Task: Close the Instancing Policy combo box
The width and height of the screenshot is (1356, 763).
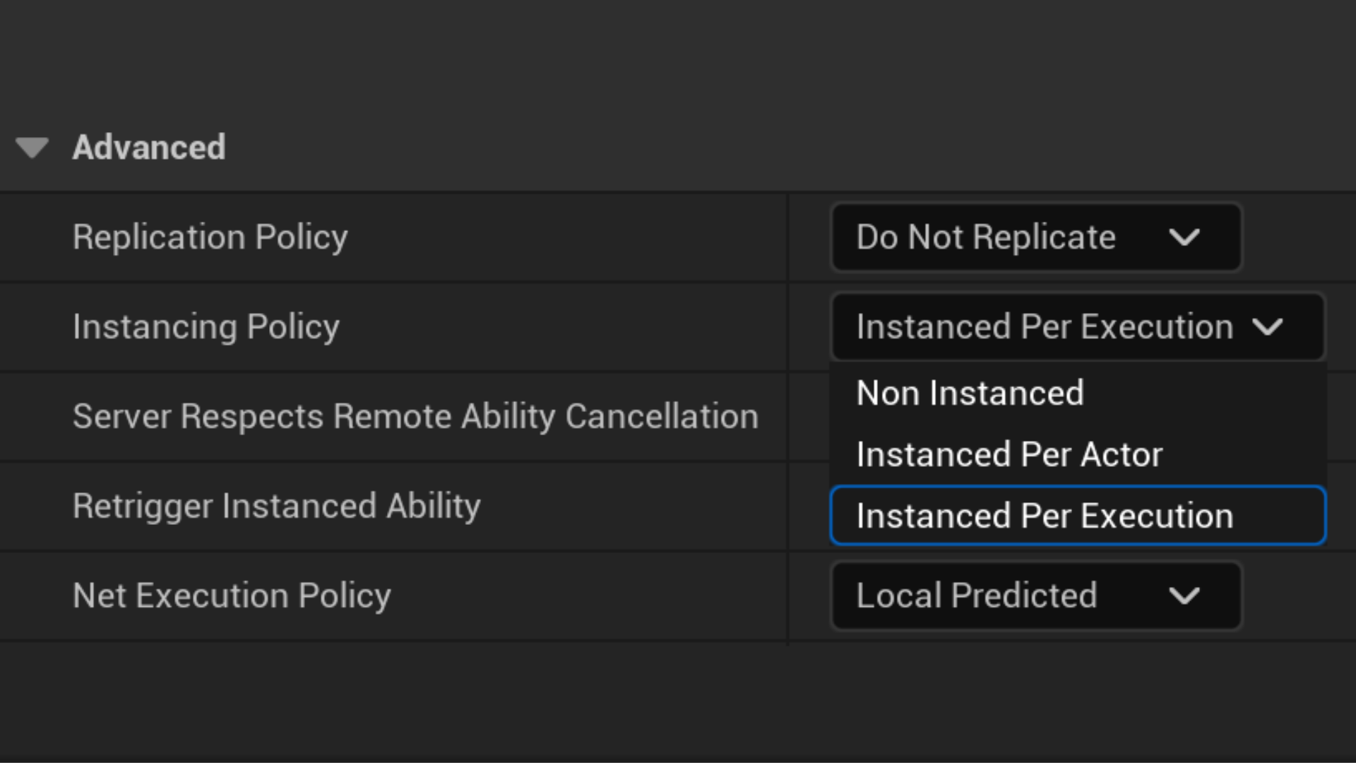Action: (x=1045, y=327)
